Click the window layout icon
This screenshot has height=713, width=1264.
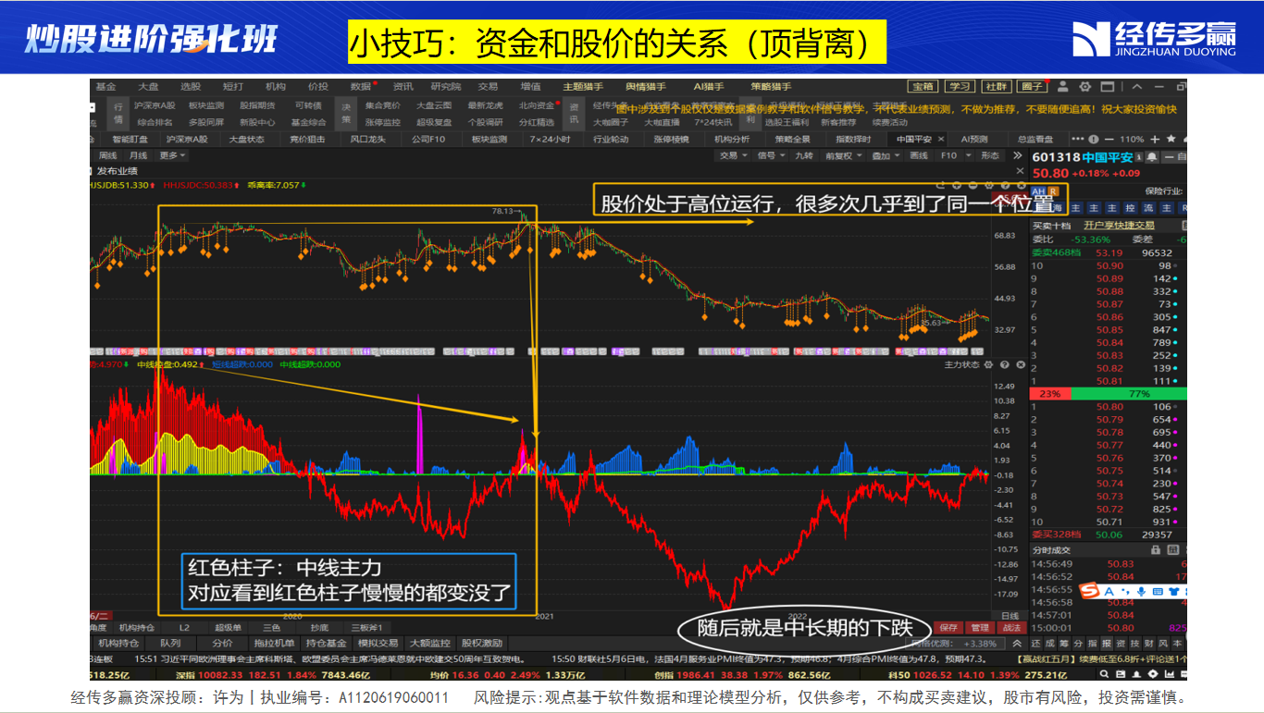click(x=1108, y=86)
